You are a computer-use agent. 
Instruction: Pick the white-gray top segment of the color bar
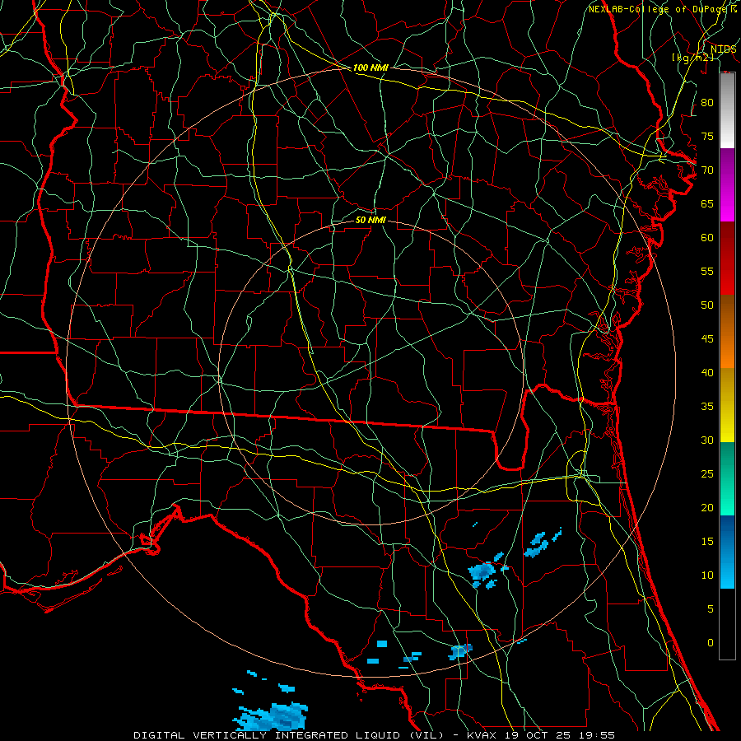727,110
